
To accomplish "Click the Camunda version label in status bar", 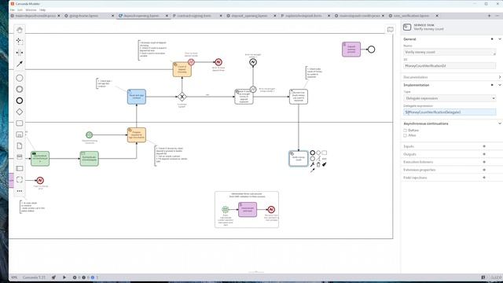I will click(34, 277).
